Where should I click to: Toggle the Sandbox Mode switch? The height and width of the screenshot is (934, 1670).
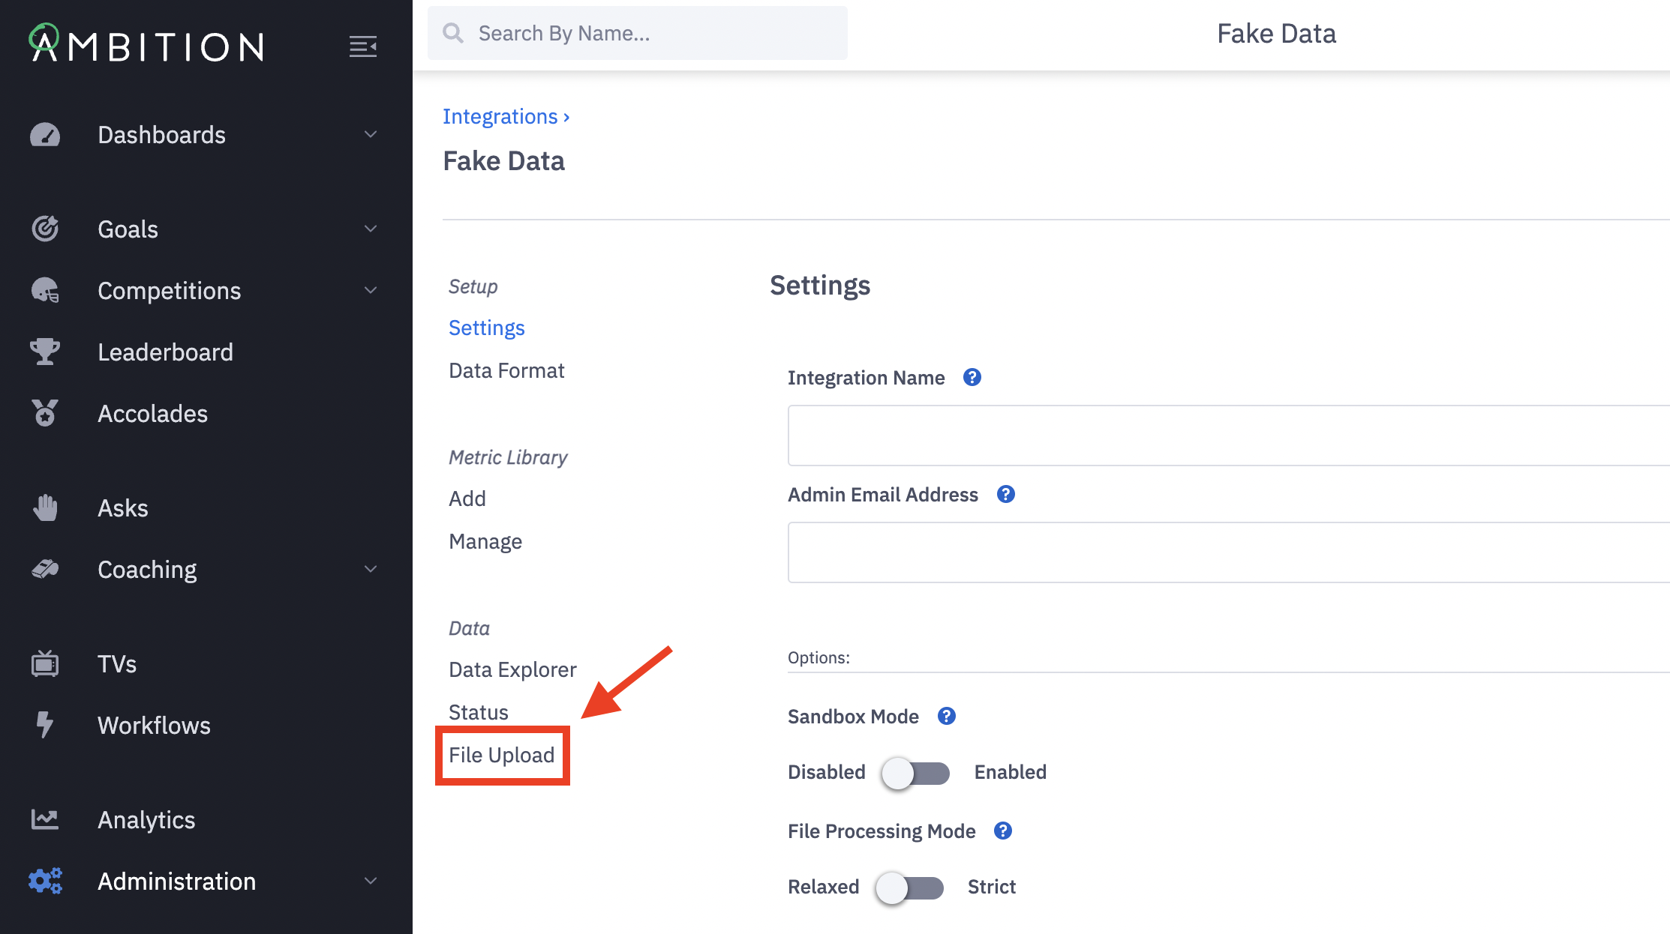click(915, 773)
